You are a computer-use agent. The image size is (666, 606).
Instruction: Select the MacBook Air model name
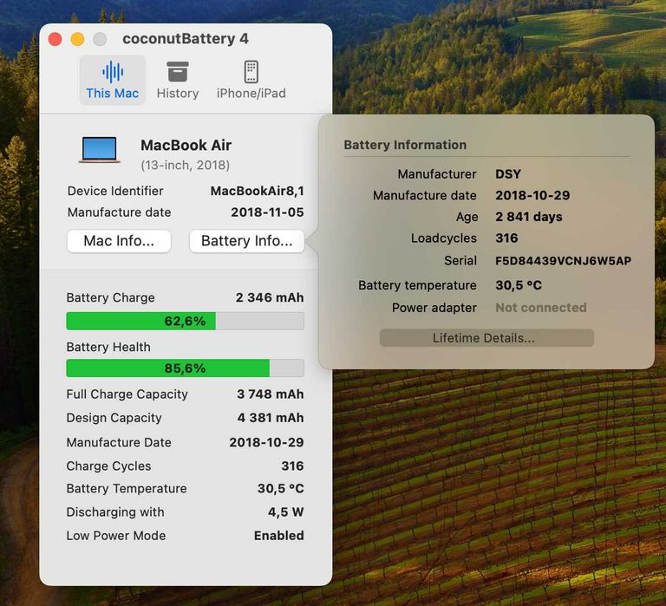tap(186, 146)
